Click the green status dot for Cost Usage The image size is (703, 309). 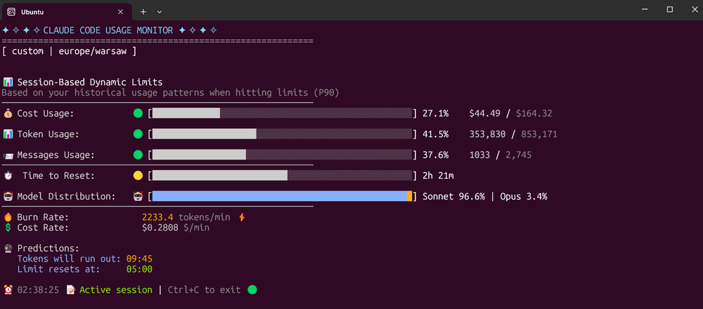[x=138, y=113]
